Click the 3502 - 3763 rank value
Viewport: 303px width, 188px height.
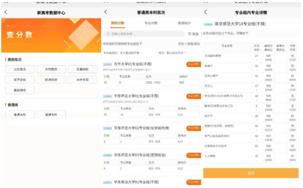[x=153, y=83]
